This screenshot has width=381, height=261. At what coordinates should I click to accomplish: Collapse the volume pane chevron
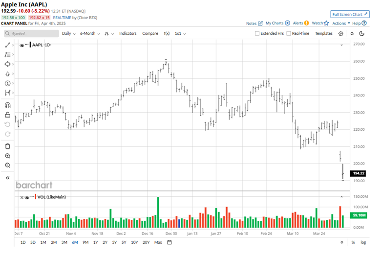341,197
